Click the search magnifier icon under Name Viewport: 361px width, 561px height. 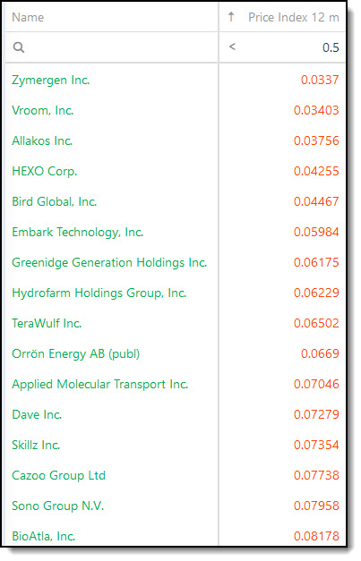point(19,47)
